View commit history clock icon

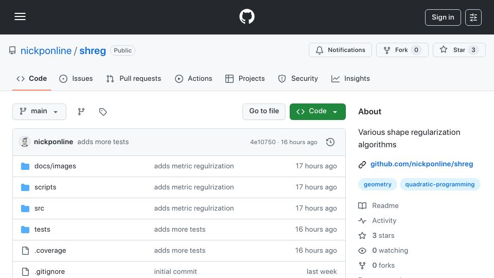click(x=330, y=142)
